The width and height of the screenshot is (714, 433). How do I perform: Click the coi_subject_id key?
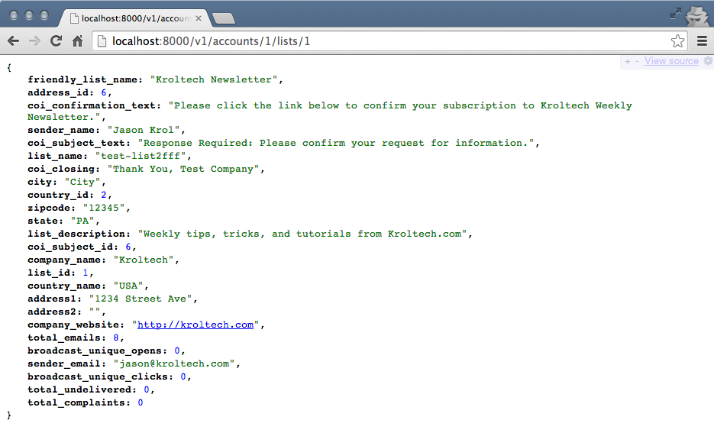tap(70, 247)
